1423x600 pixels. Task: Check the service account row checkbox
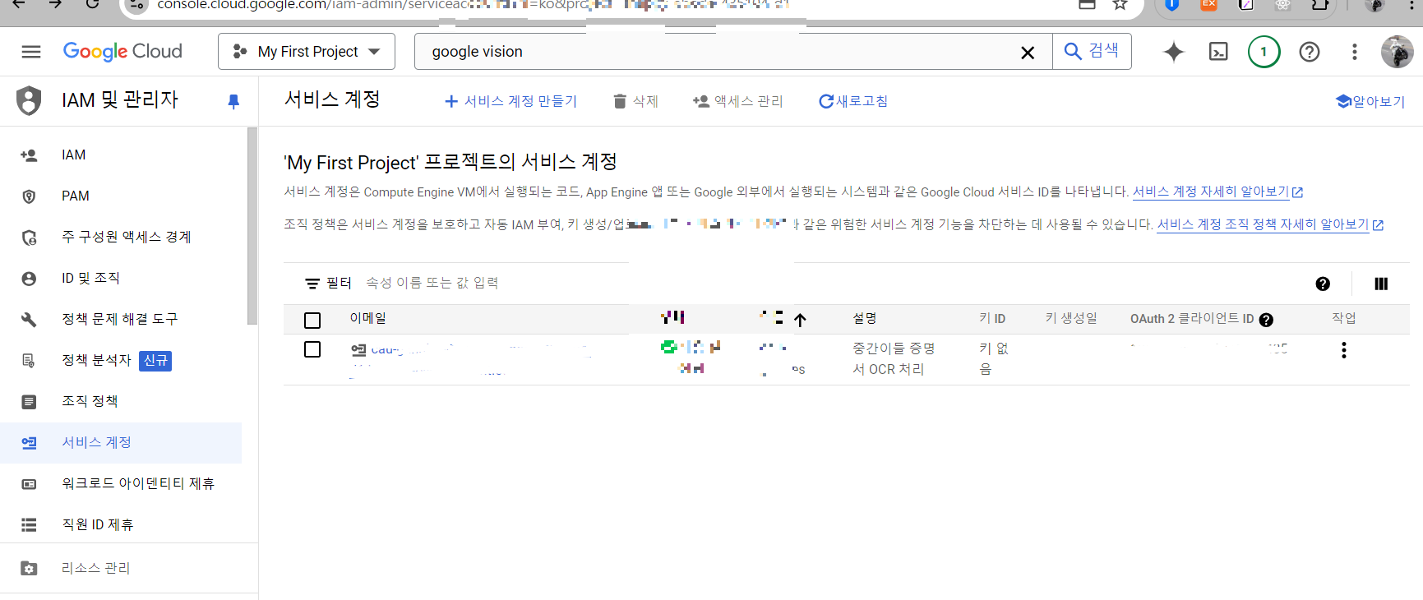[x=312, y=349]
